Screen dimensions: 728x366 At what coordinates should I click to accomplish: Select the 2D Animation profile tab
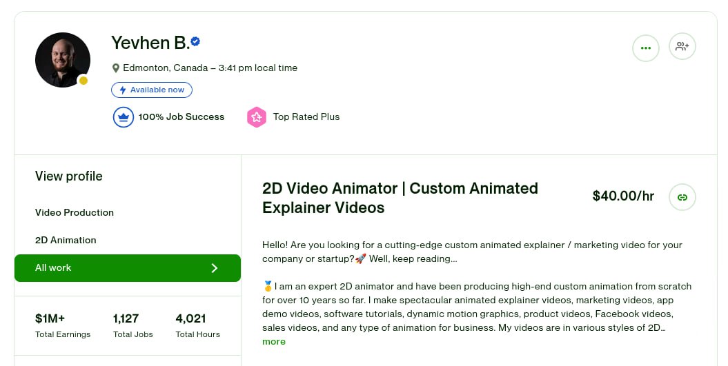click(x=66, y=240)
